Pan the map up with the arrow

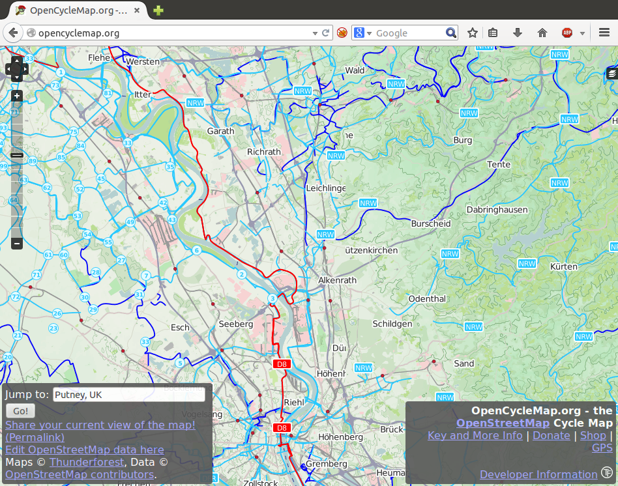[x=17, y=61]
